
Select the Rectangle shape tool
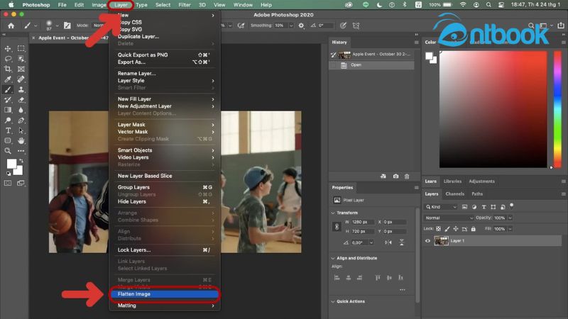pos(8,140)
